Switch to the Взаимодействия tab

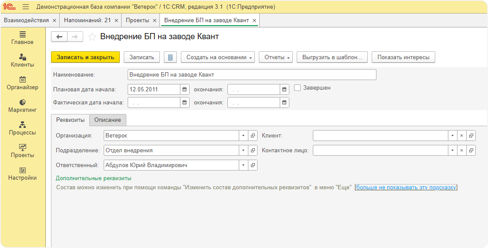point(26,20)
